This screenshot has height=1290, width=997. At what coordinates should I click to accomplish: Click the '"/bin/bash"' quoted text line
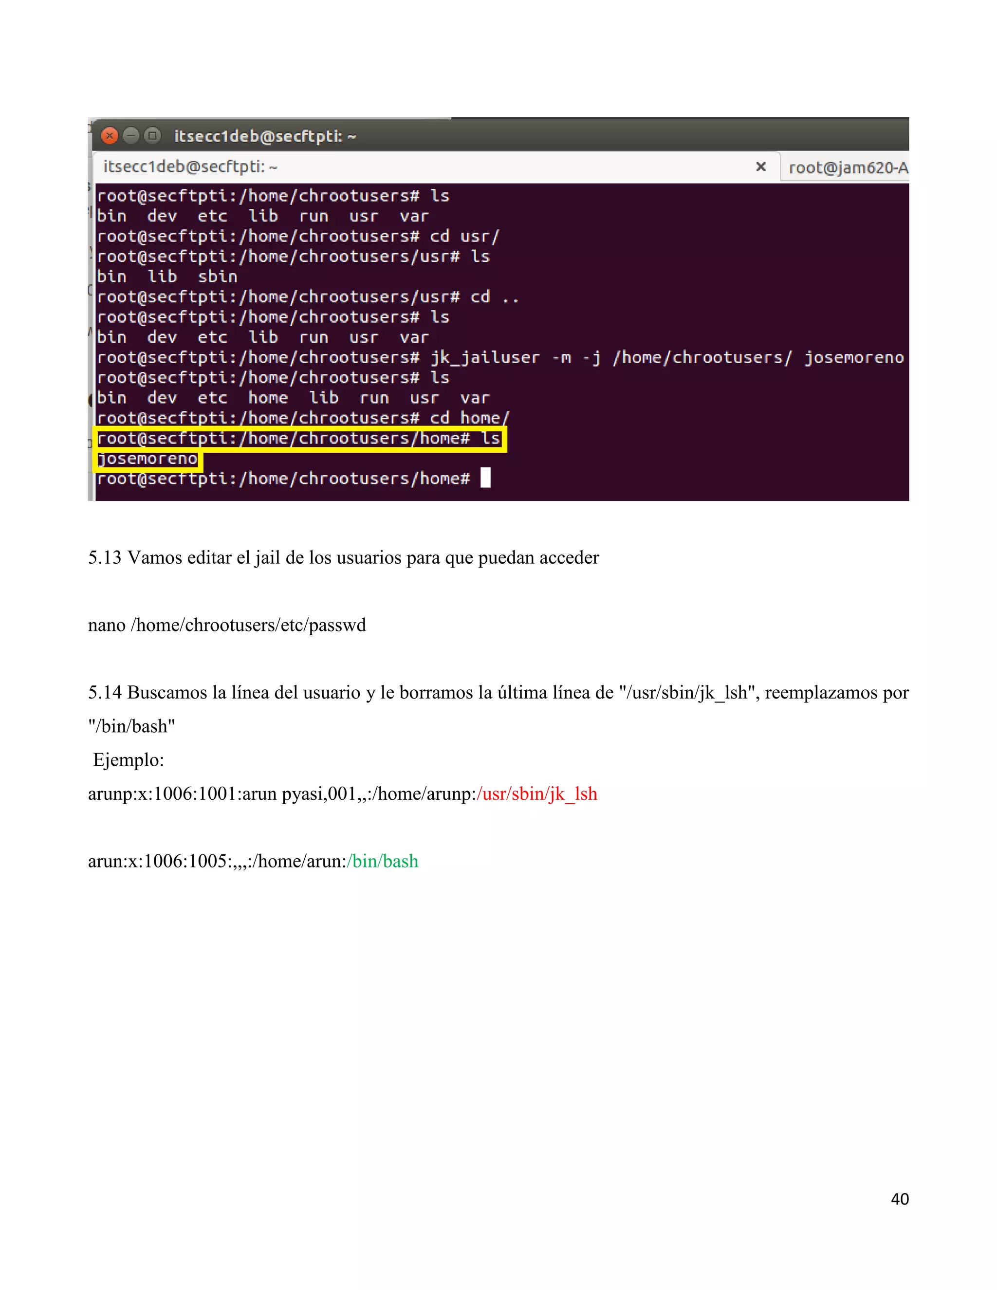132,726
